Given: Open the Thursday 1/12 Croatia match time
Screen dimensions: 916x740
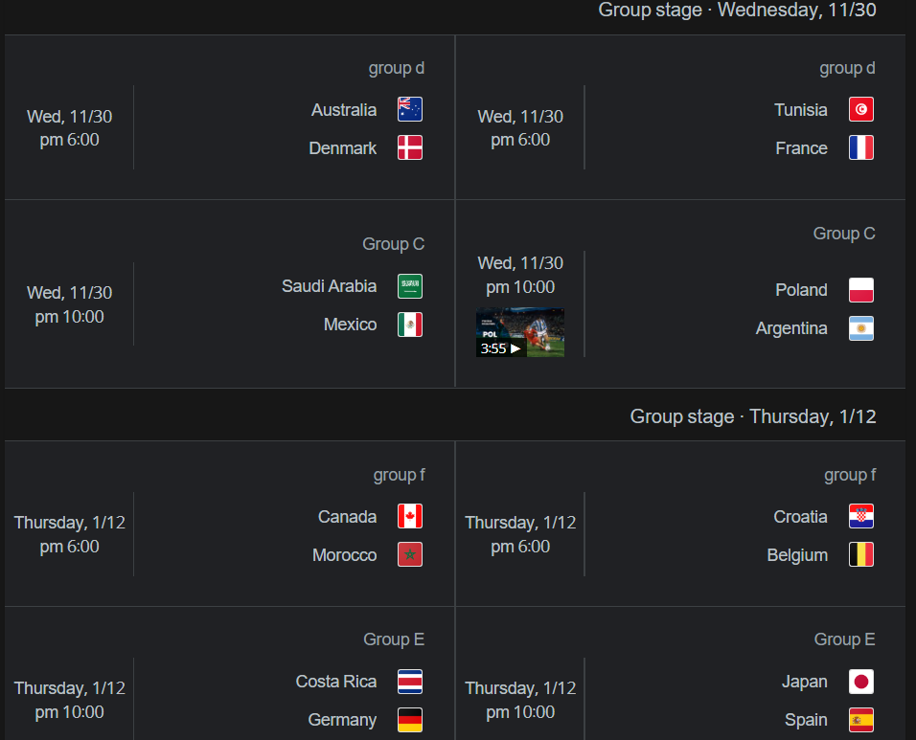Looking at the screenshot, I should [520, 534].
